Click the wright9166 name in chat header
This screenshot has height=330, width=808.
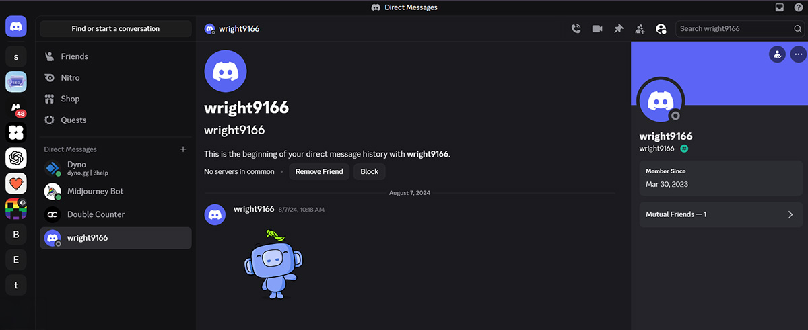click(239, 29)
